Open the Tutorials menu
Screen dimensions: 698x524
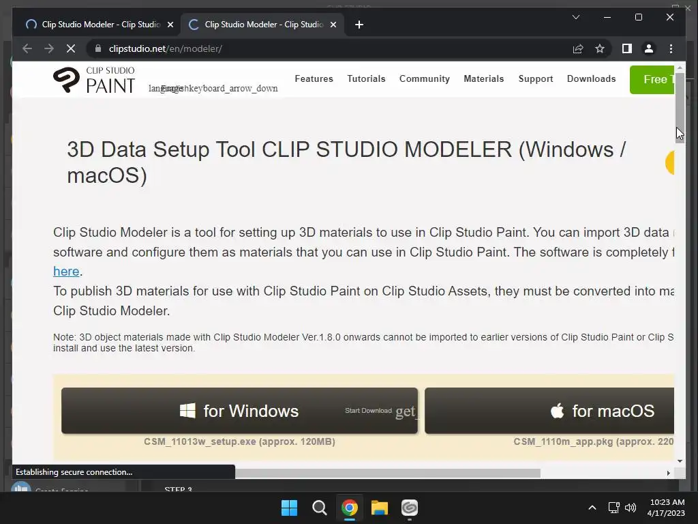[366, 79]
